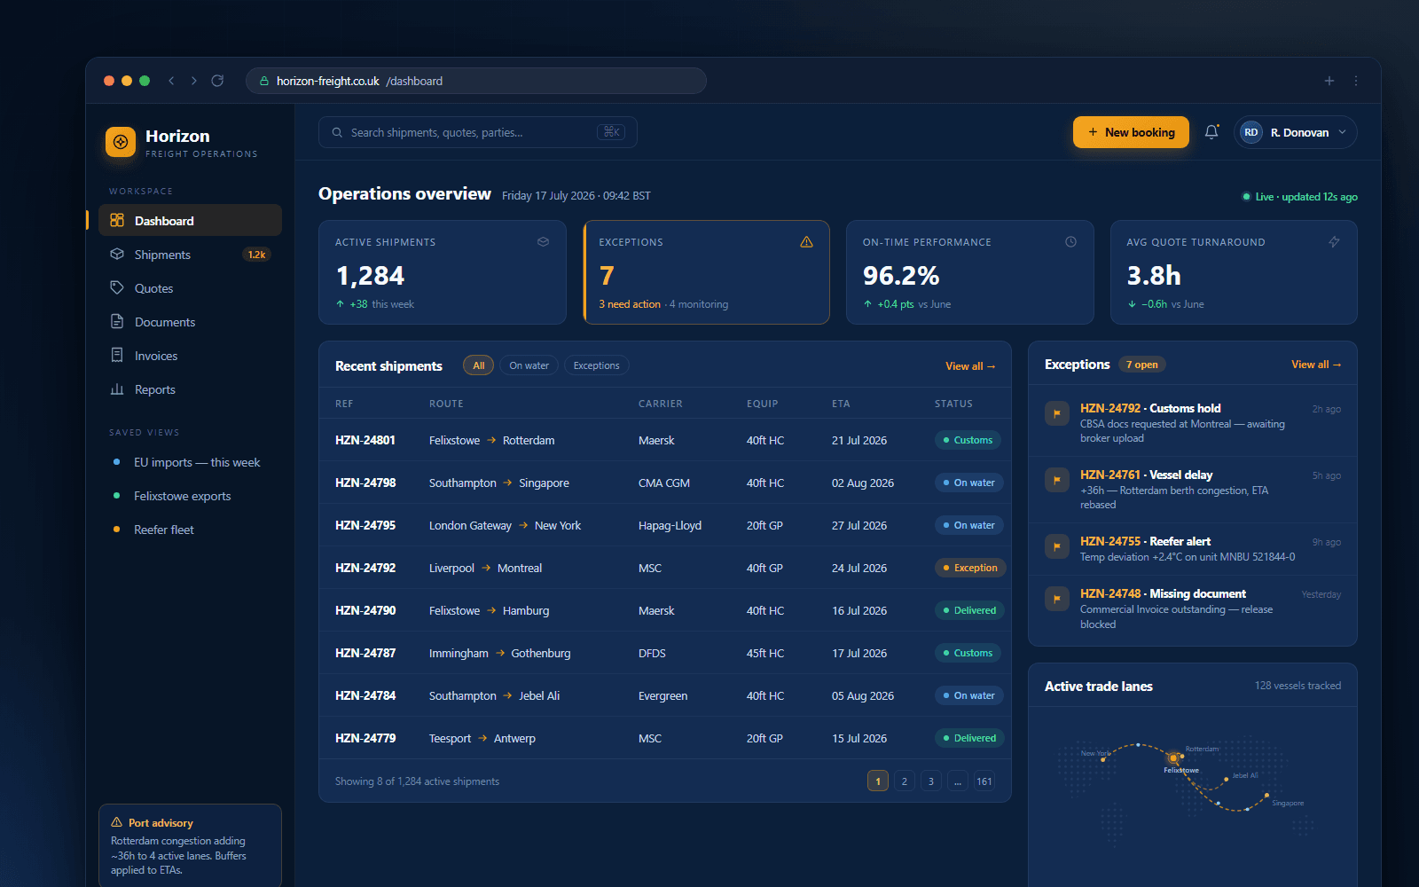
Task: Open a new tab with plus icon
Action: tap(1329, 81)
